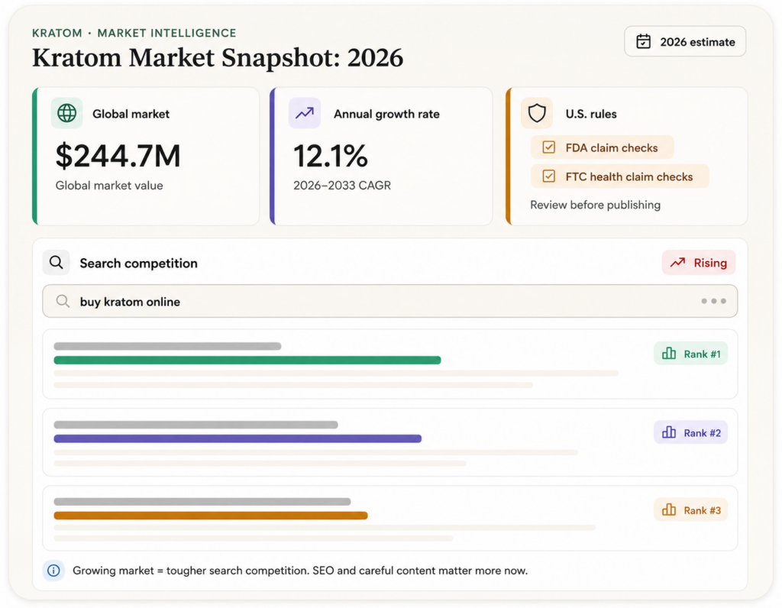Click the gray title bar in Rank #3 result
Screen dimensions: 782x608
click(202, 502)
